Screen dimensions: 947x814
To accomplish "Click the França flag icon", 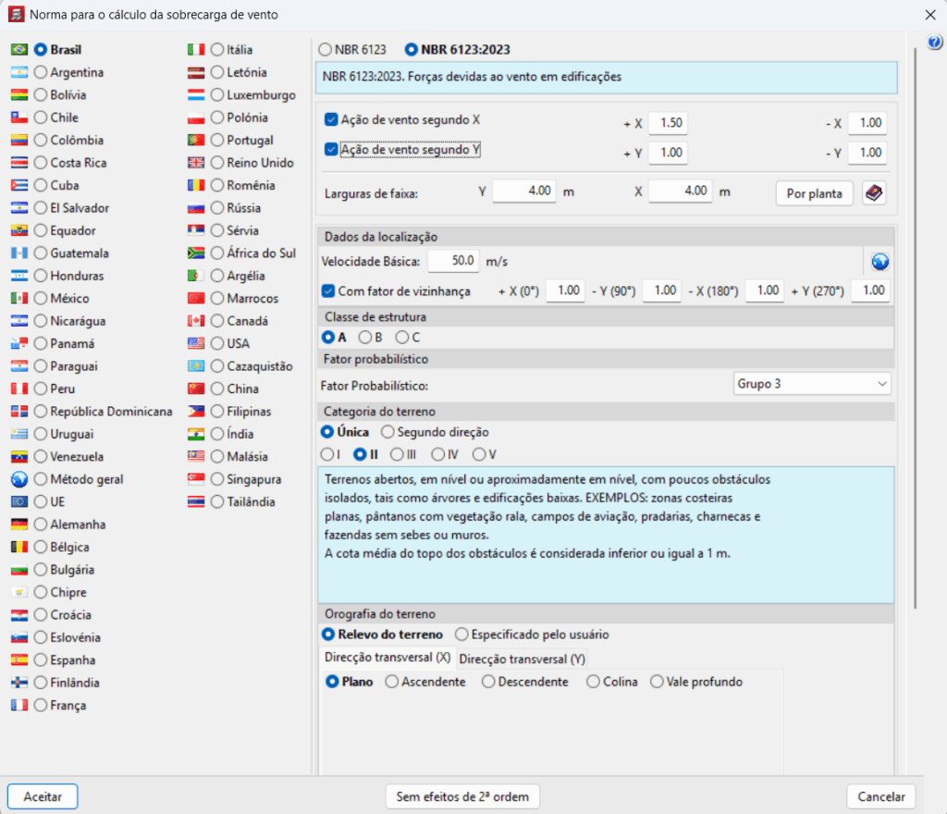I will [19, 705].
